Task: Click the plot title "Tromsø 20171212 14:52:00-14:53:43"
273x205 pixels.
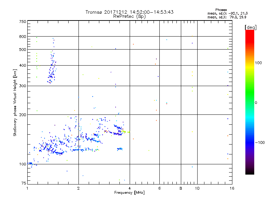Action: tap(129, 12)
